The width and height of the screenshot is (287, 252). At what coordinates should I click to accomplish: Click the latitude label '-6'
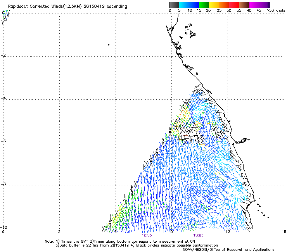click(x=3, y=141)
